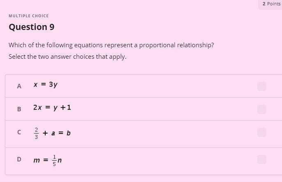
Task: Select the equation starting with m =
Action: click(x=48, y=160)
